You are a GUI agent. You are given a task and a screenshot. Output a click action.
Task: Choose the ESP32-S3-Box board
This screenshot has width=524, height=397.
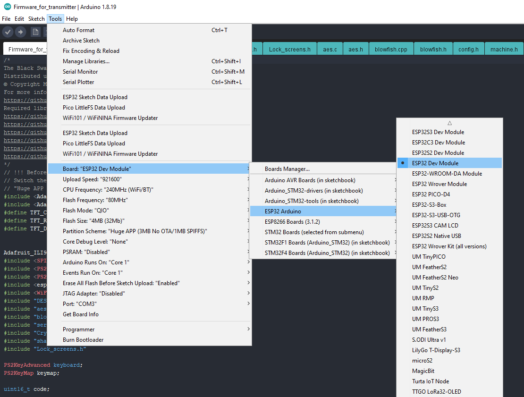point(449,204)
